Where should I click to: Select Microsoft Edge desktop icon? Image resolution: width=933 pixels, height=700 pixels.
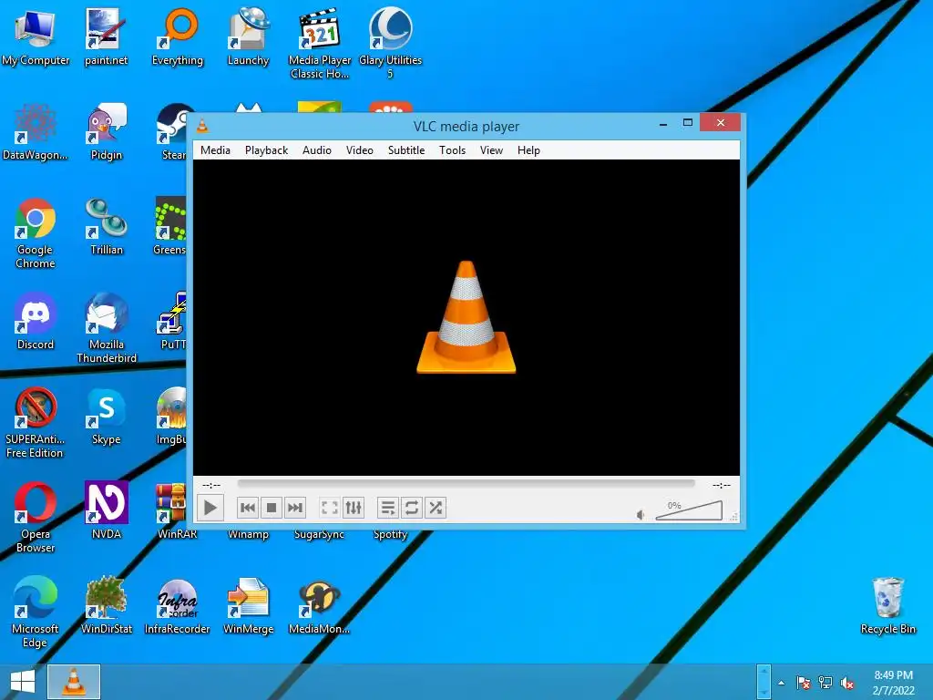[x=36, y=612]
